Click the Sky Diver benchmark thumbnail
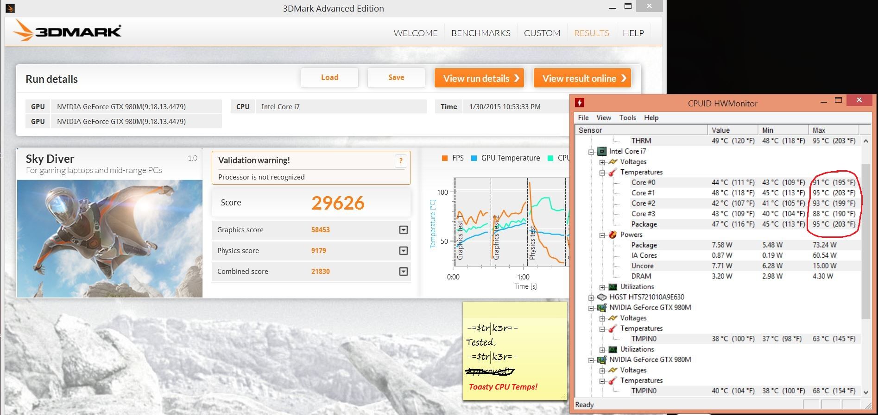 (110, 238)
